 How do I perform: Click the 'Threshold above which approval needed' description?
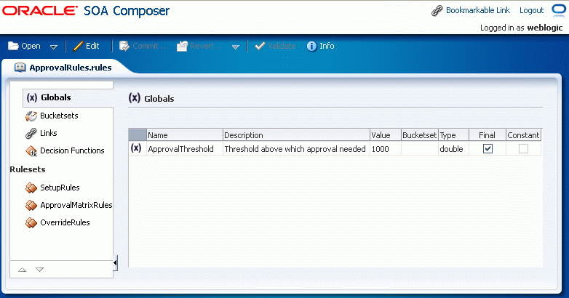pos(295,149)
